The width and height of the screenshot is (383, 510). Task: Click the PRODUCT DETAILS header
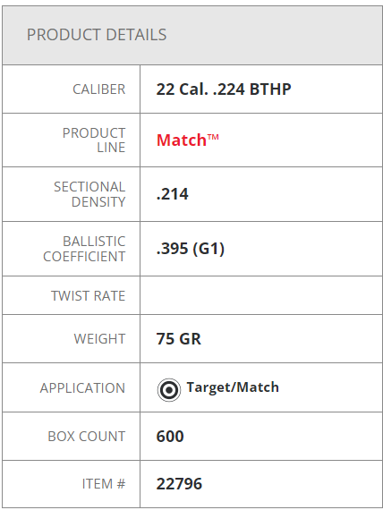[x=97, y=35]
